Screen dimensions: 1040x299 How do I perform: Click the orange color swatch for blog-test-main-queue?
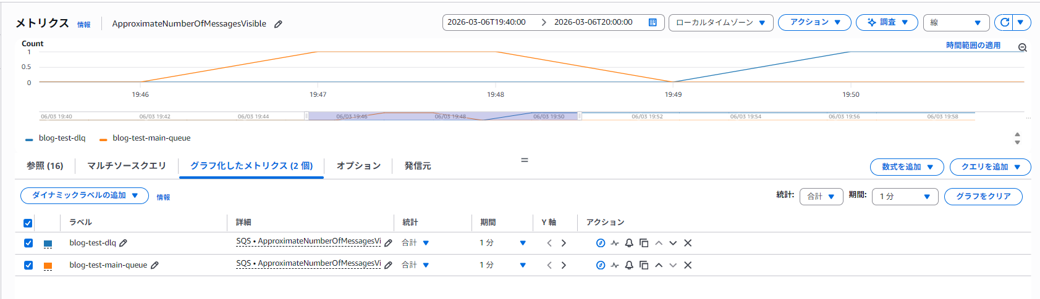48,266
